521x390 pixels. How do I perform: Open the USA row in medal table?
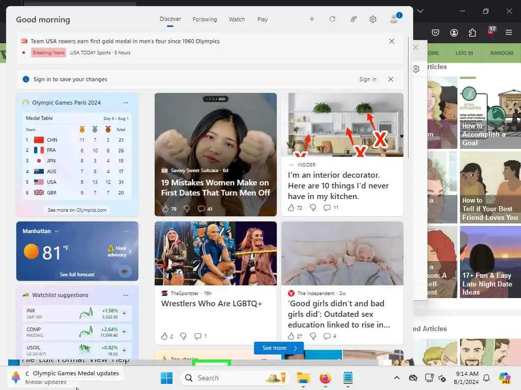click(77, 182)
